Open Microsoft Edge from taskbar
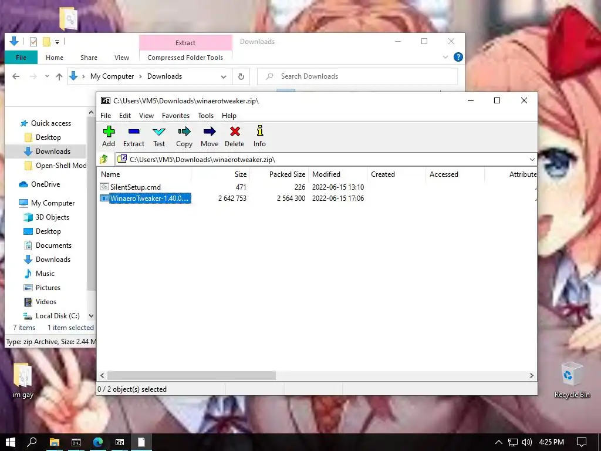 pos(98,442)
